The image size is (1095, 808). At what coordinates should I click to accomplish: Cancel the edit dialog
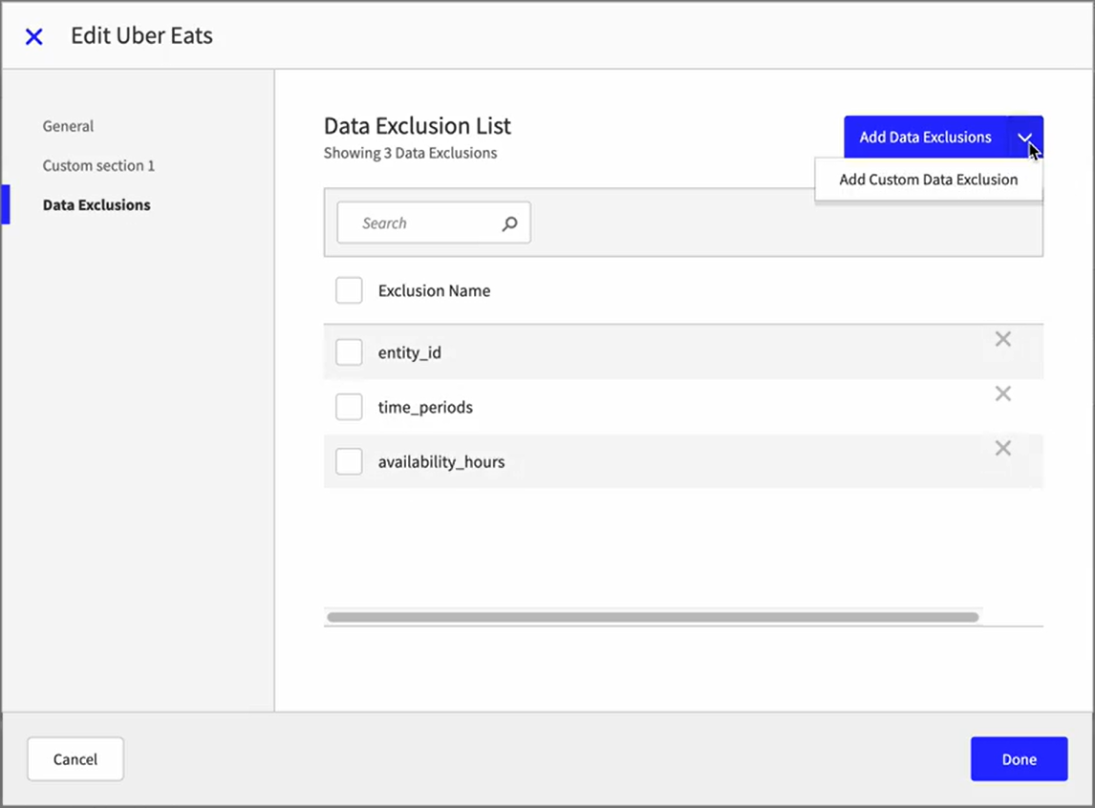pyautogui.click(x=75, y=758)
